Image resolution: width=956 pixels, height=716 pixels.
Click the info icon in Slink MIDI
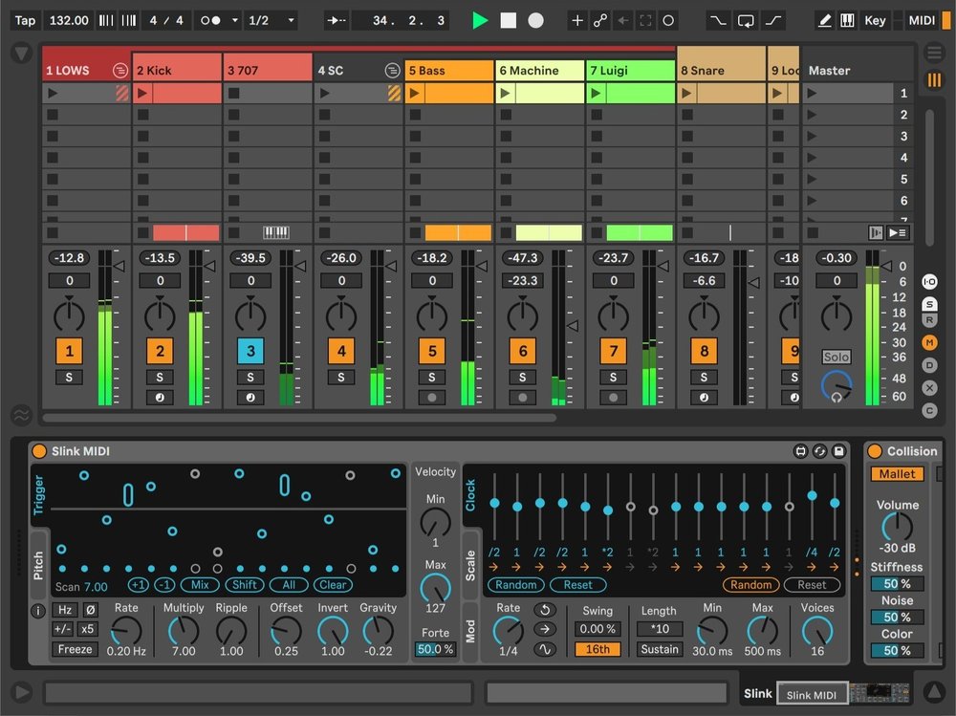click(38, 611)
